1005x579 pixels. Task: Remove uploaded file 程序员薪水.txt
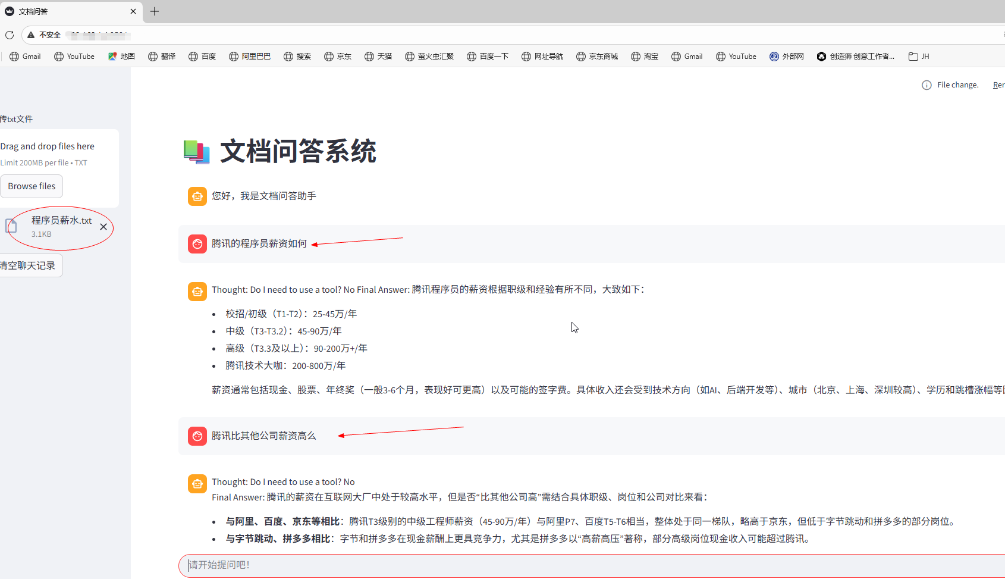pos(103,227)
